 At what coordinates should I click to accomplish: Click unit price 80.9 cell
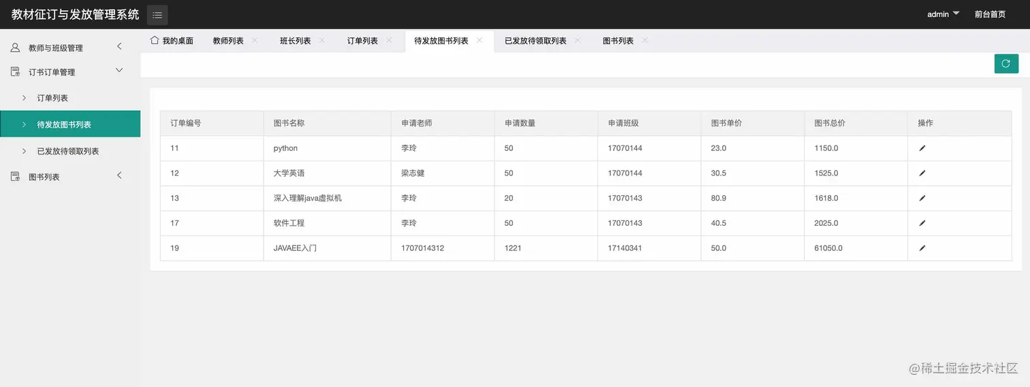[x=753, y=199]
